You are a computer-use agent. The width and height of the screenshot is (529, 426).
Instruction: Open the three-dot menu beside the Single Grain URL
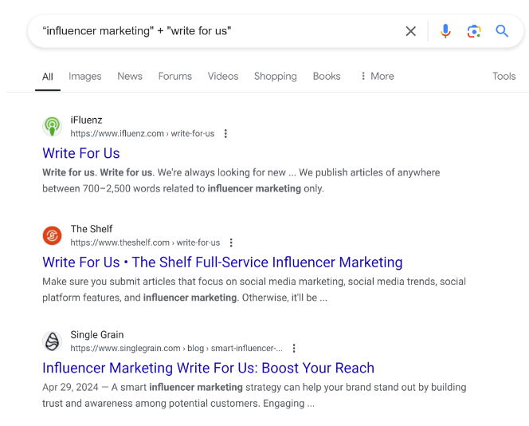pos(294,349)
